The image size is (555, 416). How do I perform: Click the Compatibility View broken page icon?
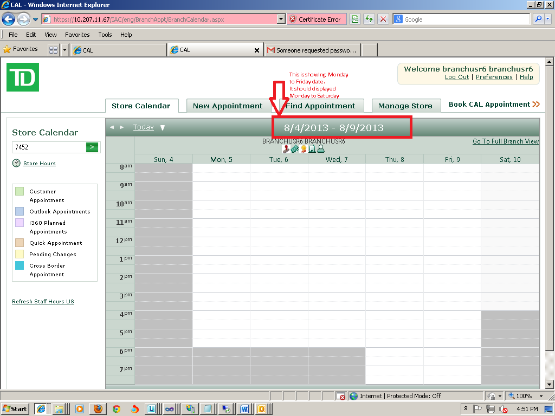[355, 19]
